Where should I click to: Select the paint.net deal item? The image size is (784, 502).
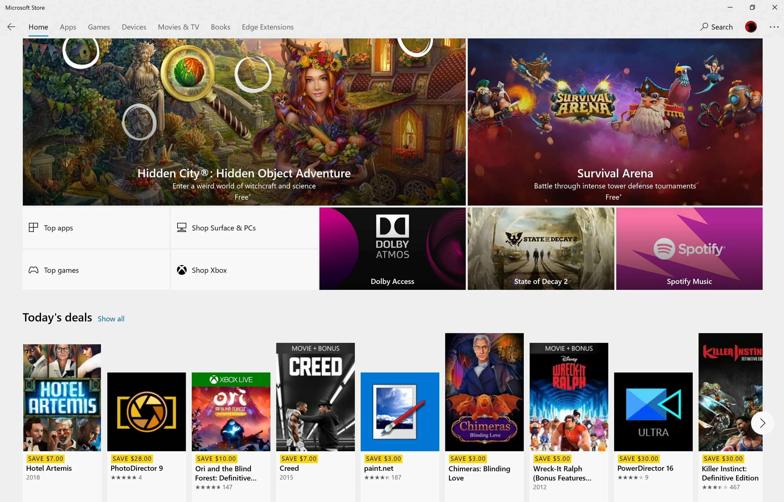[400, 412]
